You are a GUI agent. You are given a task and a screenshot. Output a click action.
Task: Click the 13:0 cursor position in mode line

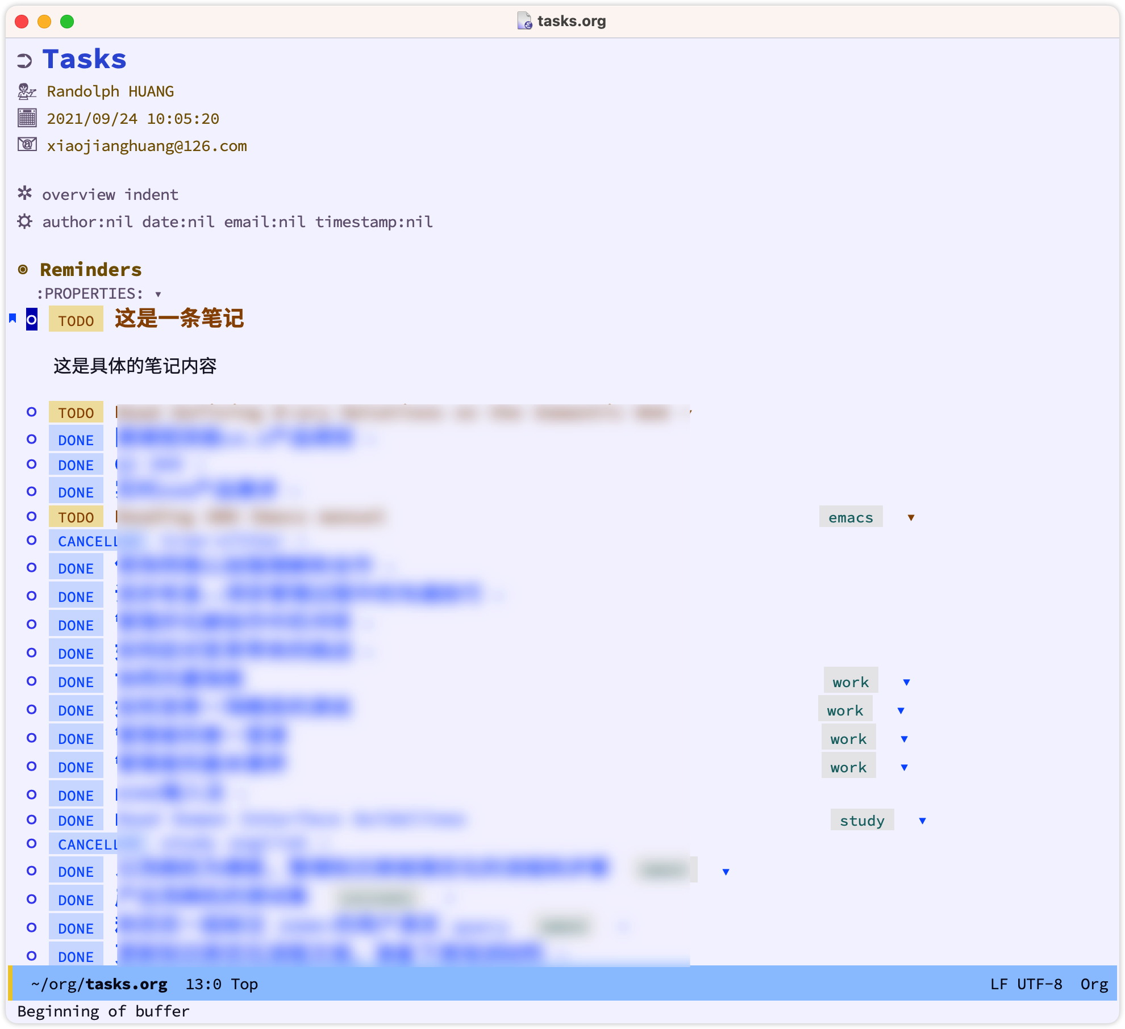pos(203,984)
